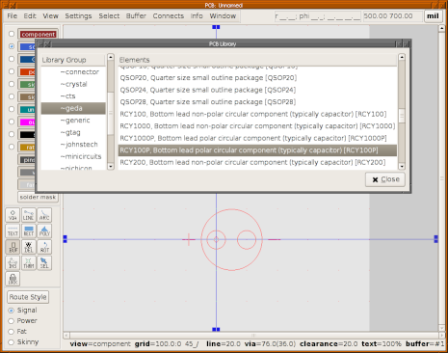Open the File menu

point(13,15)
